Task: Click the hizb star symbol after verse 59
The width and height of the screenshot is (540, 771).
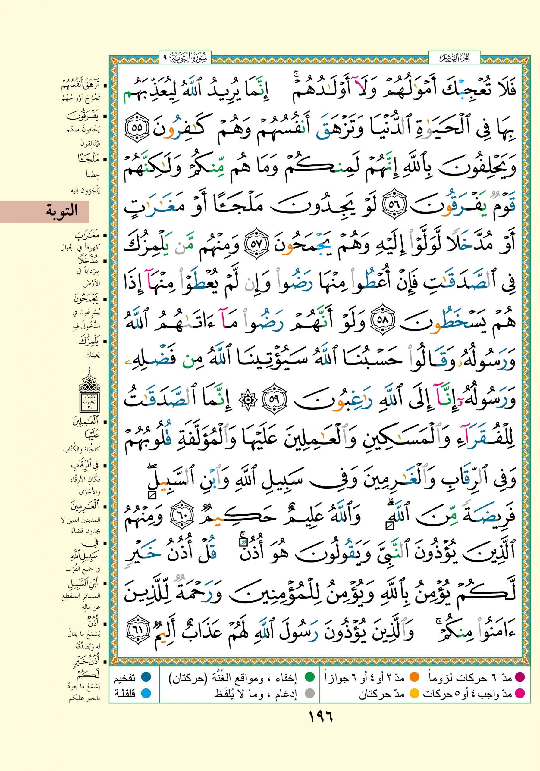Action: tap(248, 400)
